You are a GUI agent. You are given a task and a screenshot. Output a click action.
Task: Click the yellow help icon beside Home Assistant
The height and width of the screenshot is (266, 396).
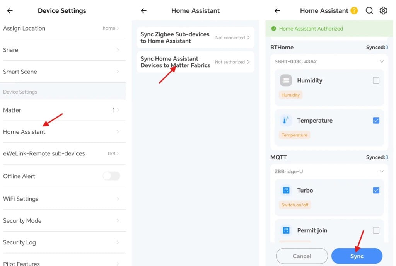tap(355, 10)
